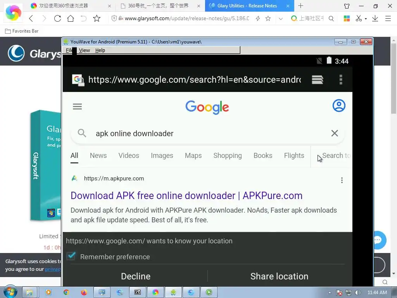Click the lightning speed mode icon

258,18
